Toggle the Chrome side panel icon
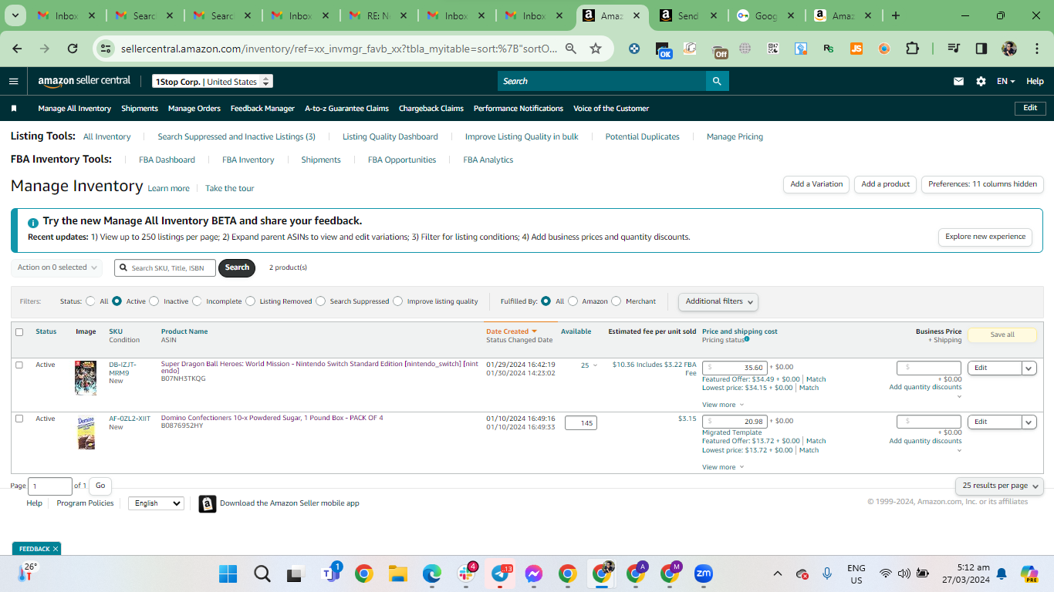The image size is (1054, 592). [981, 49]
